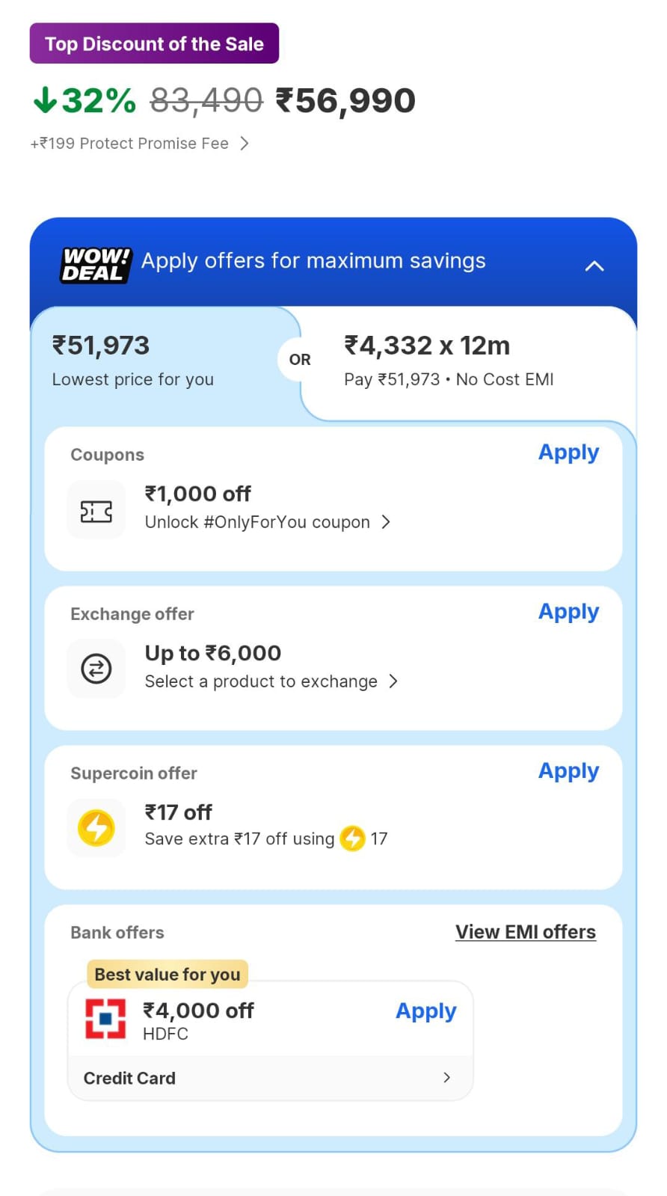Collapse the offers panel with up chevron
This screenshot has width=667, height=1196.
pyautogui.click(x=594, y=266)
